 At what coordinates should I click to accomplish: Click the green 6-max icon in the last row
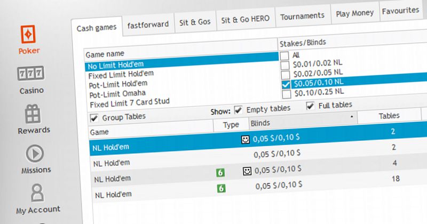coord(221,188)
